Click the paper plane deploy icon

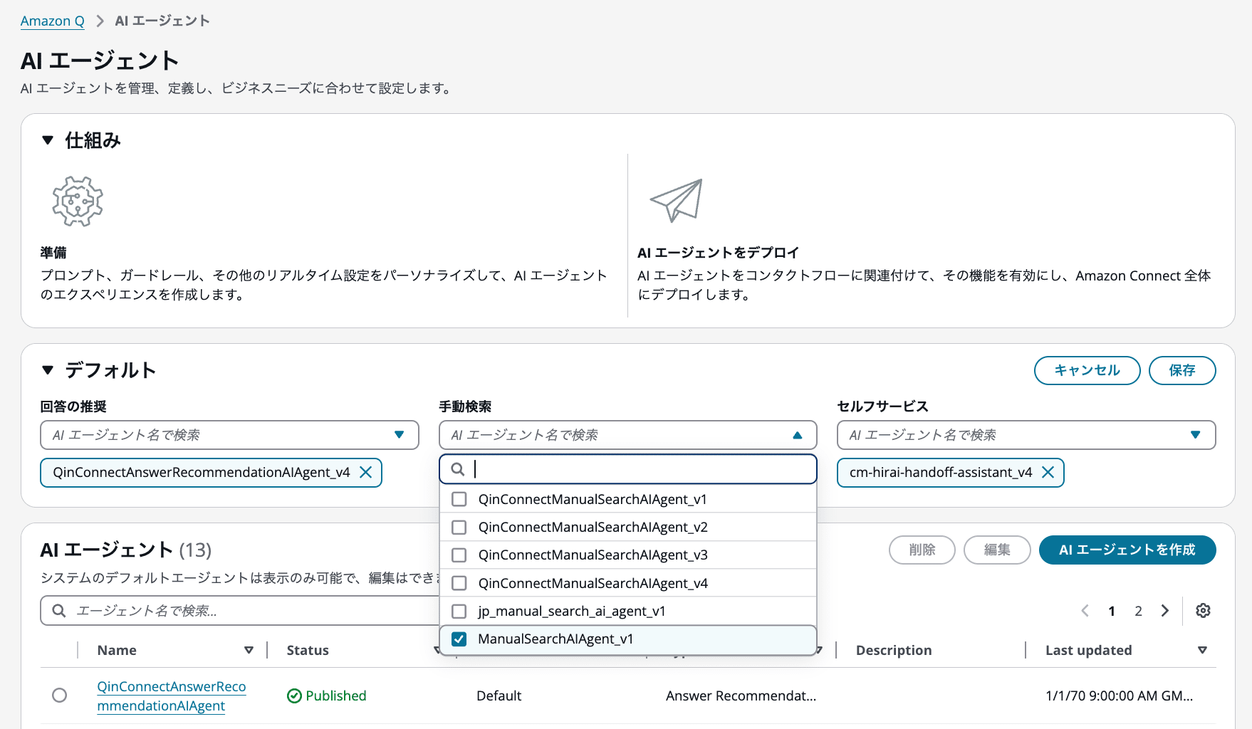676,200
